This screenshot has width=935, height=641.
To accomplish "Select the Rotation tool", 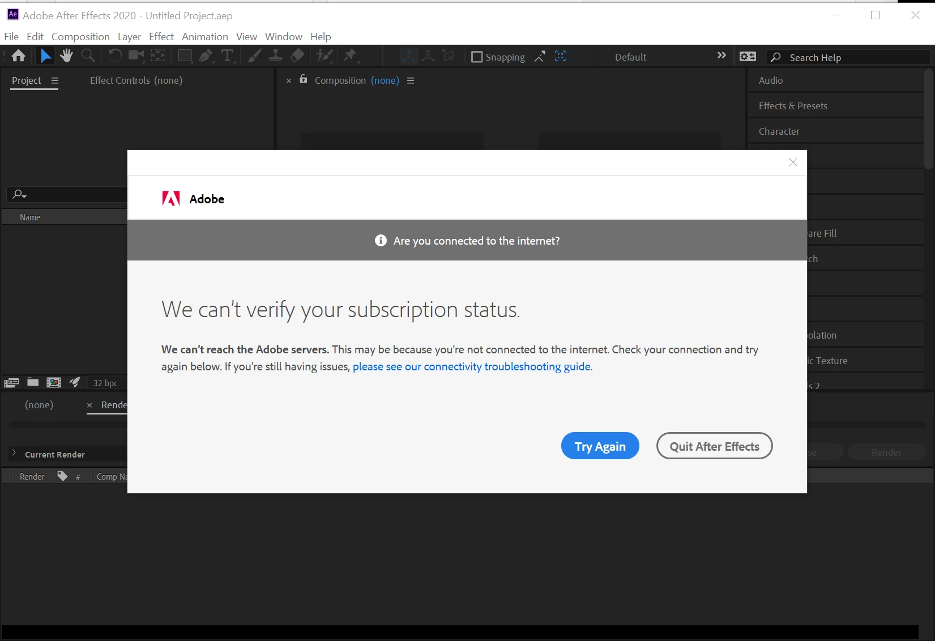I will tap(114, 55).
